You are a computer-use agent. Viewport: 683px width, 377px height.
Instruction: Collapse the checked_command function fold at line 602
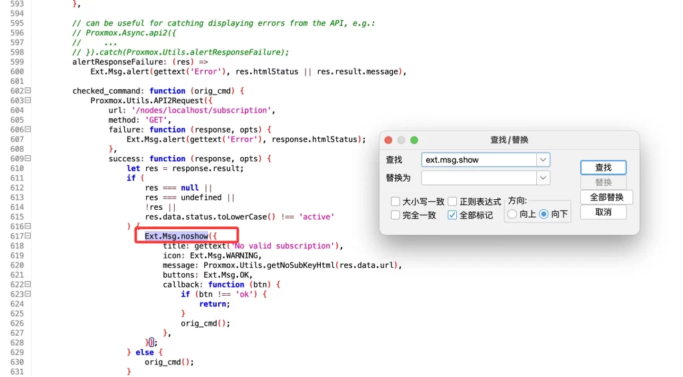(x=28, y=91)
